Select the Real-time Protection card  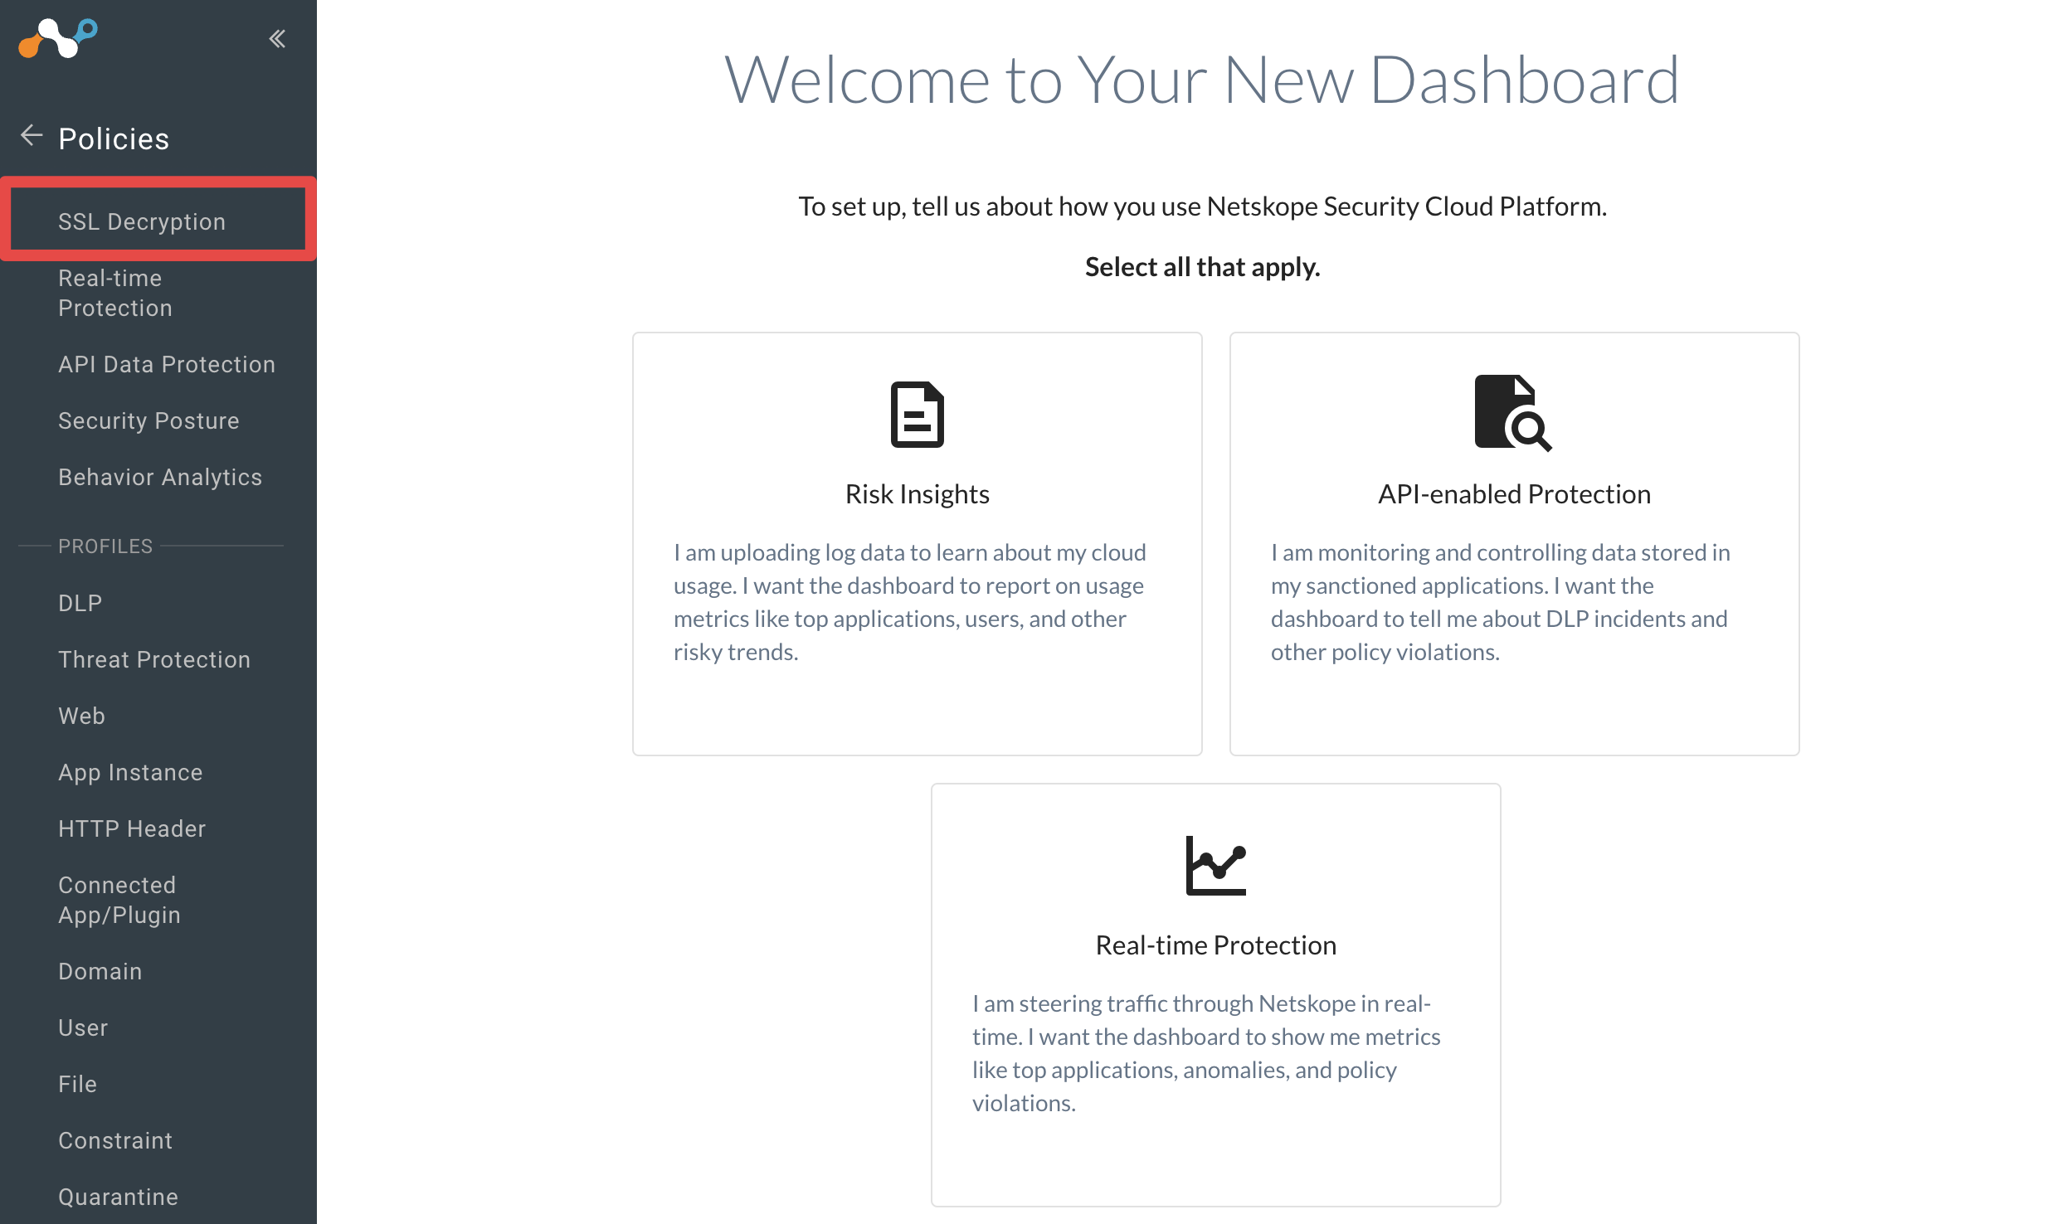(1215, 994)
